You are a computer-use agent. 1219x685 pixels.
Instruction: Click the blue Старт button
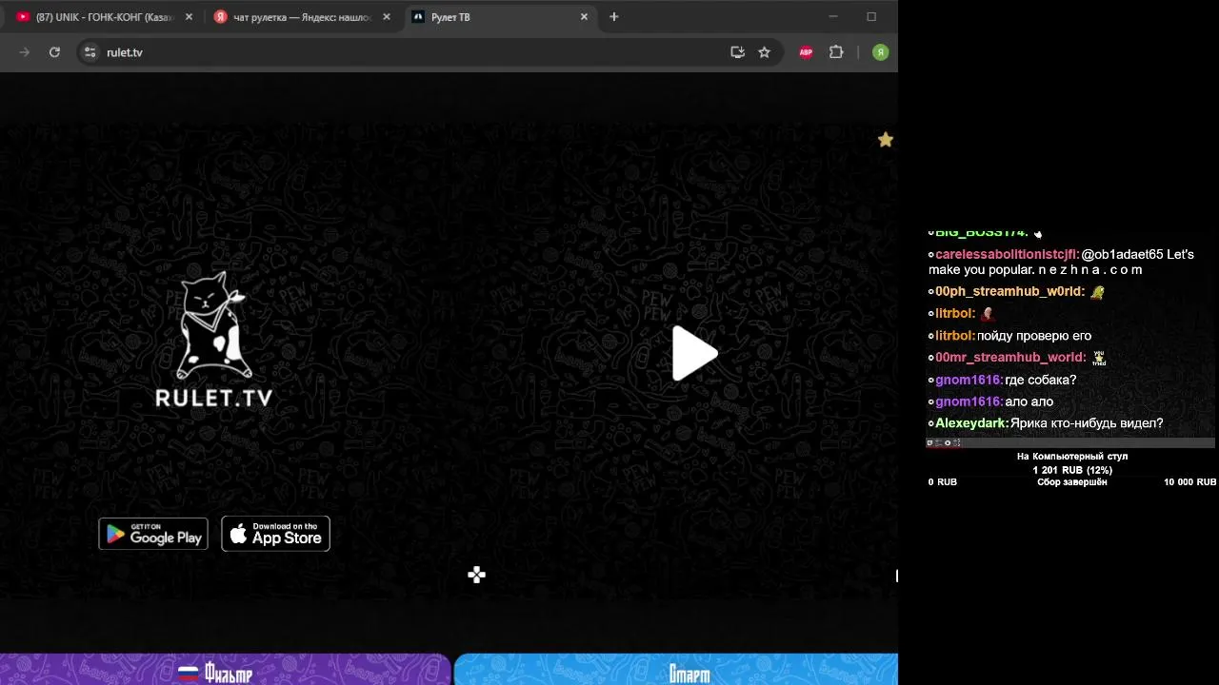[x=676, y=670]
